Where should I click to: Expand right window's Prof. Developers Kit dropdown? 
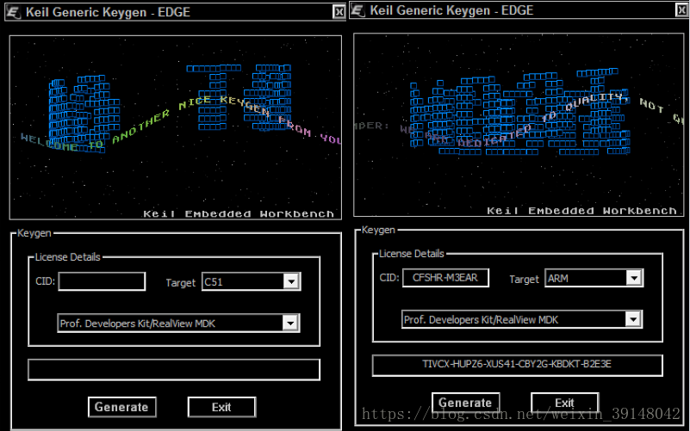tap(522, 319)
